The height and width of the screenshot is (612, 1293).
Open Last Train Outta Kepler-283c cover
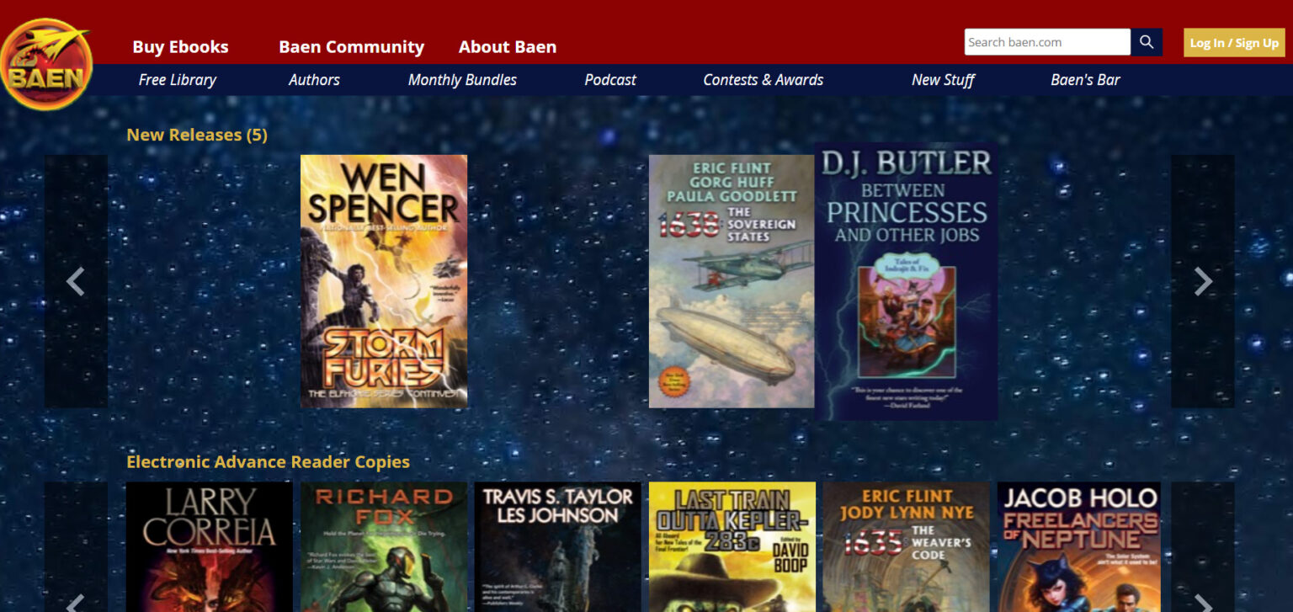pyautogui.click(x=732, y=545)
